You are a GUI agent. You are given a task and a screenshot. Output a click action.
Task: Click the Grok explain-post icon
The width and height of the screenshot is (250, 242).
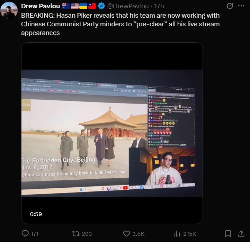pos(230,6)
